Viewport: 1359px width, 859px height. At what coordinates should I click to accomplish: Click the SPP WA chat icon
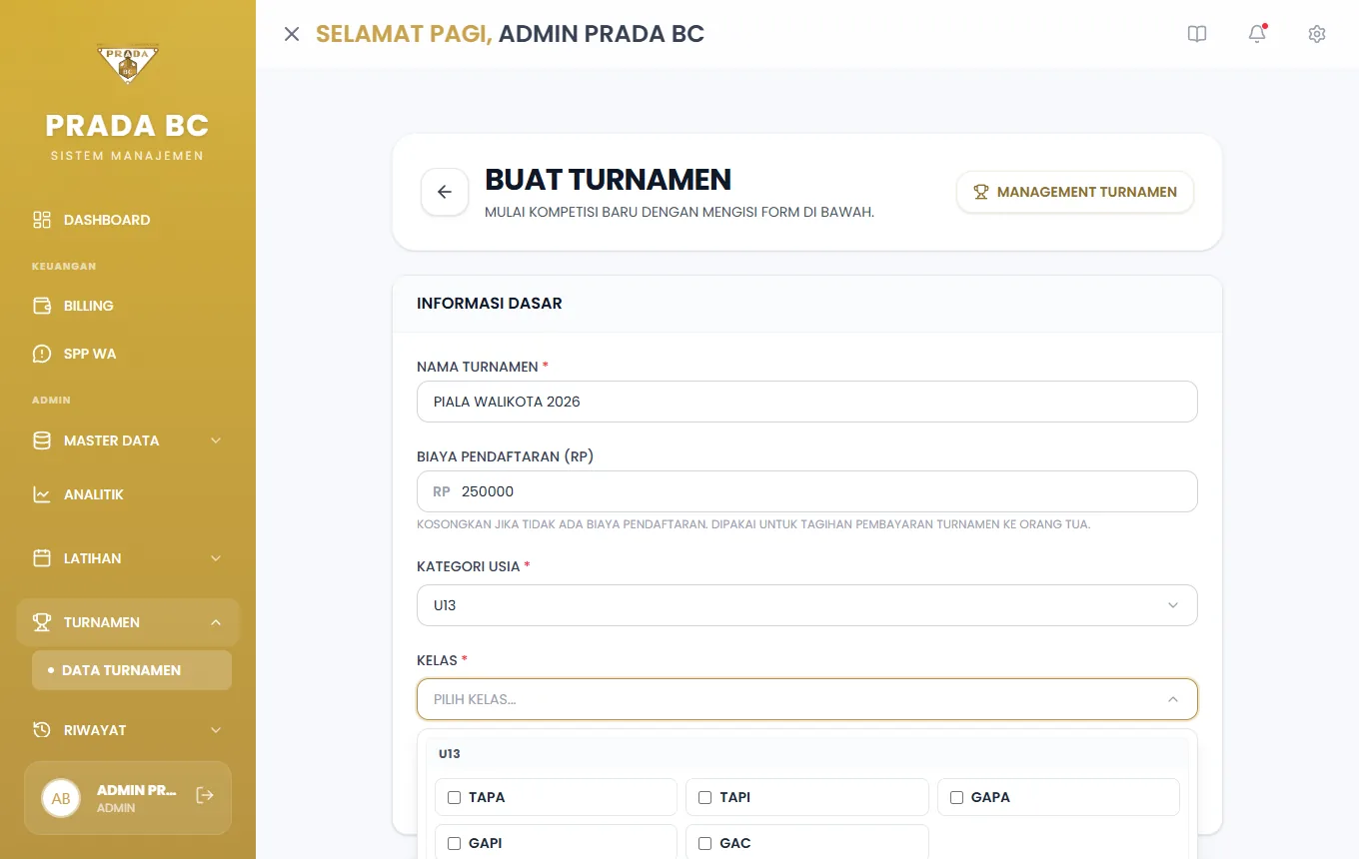pyautogui.click(x=42, y=354)
